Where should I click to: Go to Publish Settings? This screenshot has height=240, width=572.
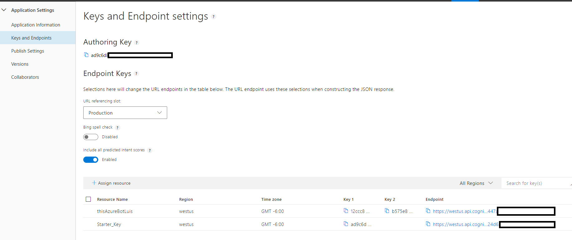[x=28, y=51]
